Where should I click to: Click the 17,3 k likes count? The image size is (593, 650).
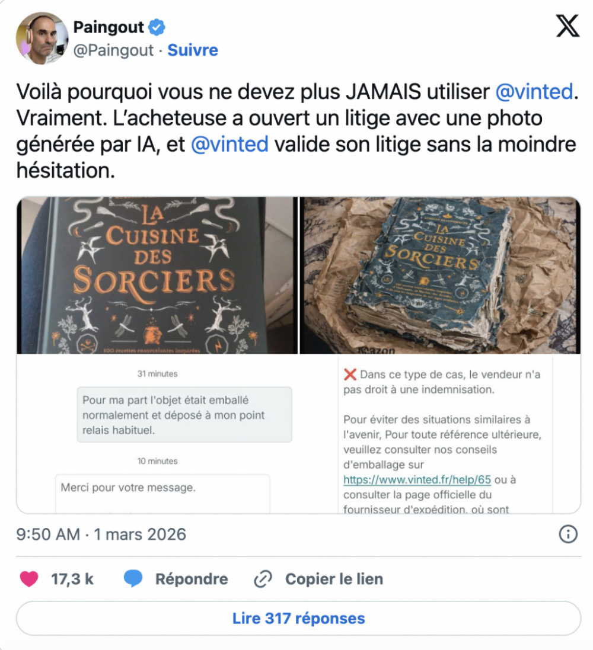(x=72, y=579)
